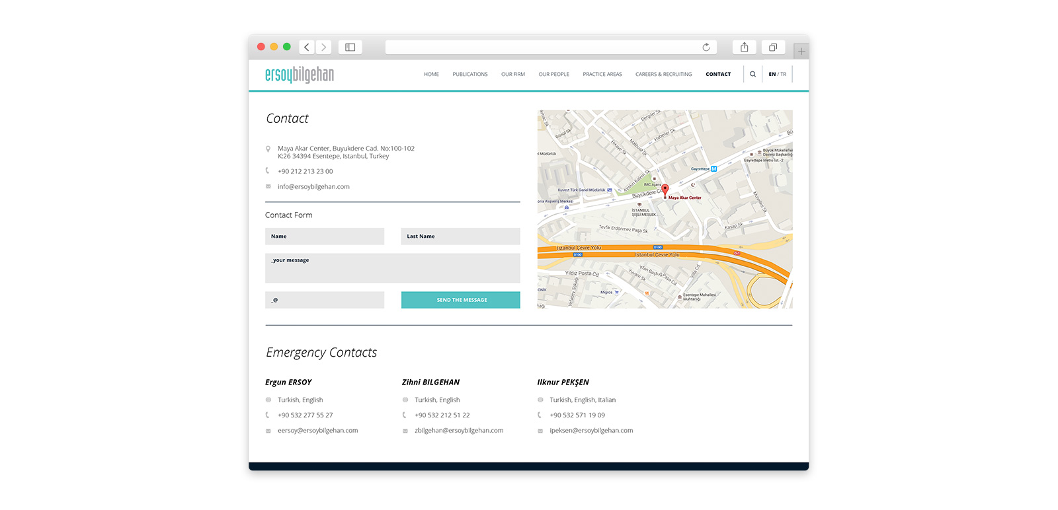Click the browser back arrow button

(306, 47)
